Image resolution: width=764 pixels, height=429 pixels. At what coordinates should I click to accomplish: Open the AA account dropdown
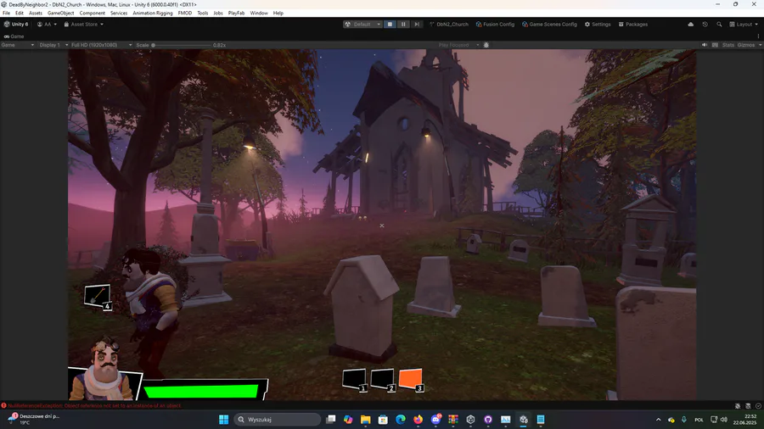[x=48, y=25]
